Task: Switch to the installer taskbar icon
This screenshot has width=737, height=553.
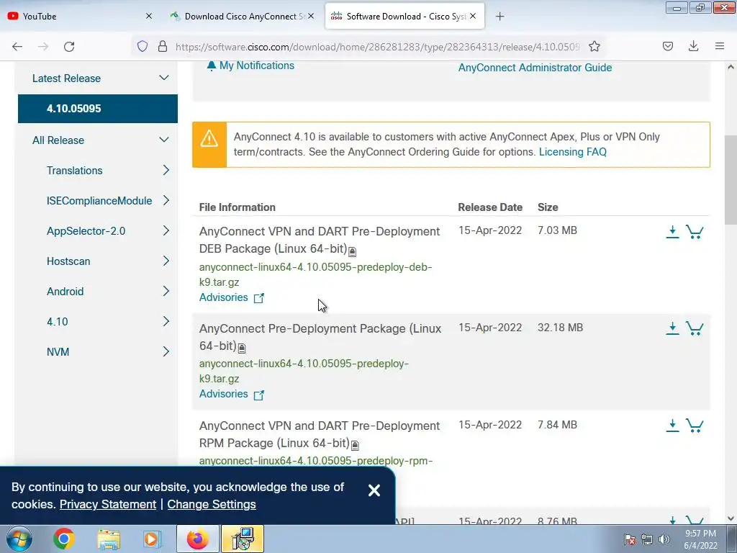Action: pyautogui.click(x=243, y=539)
